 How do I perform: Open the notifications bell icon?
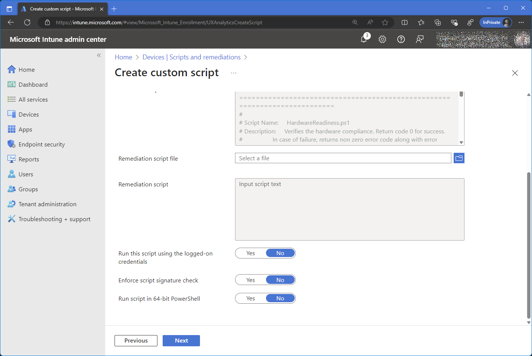364,39
